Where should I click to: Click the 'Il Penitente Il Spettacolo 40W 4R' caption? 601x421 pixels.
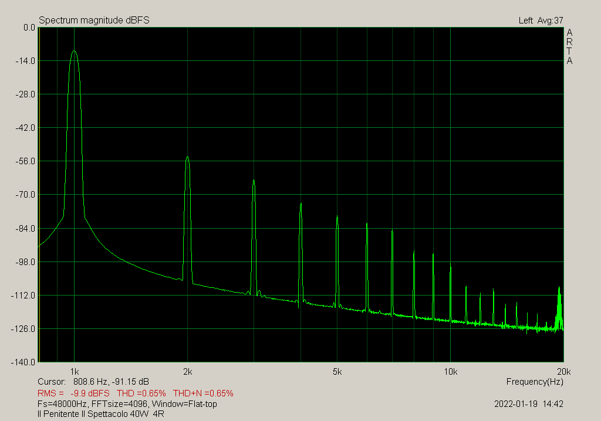(x=101, y=414)
